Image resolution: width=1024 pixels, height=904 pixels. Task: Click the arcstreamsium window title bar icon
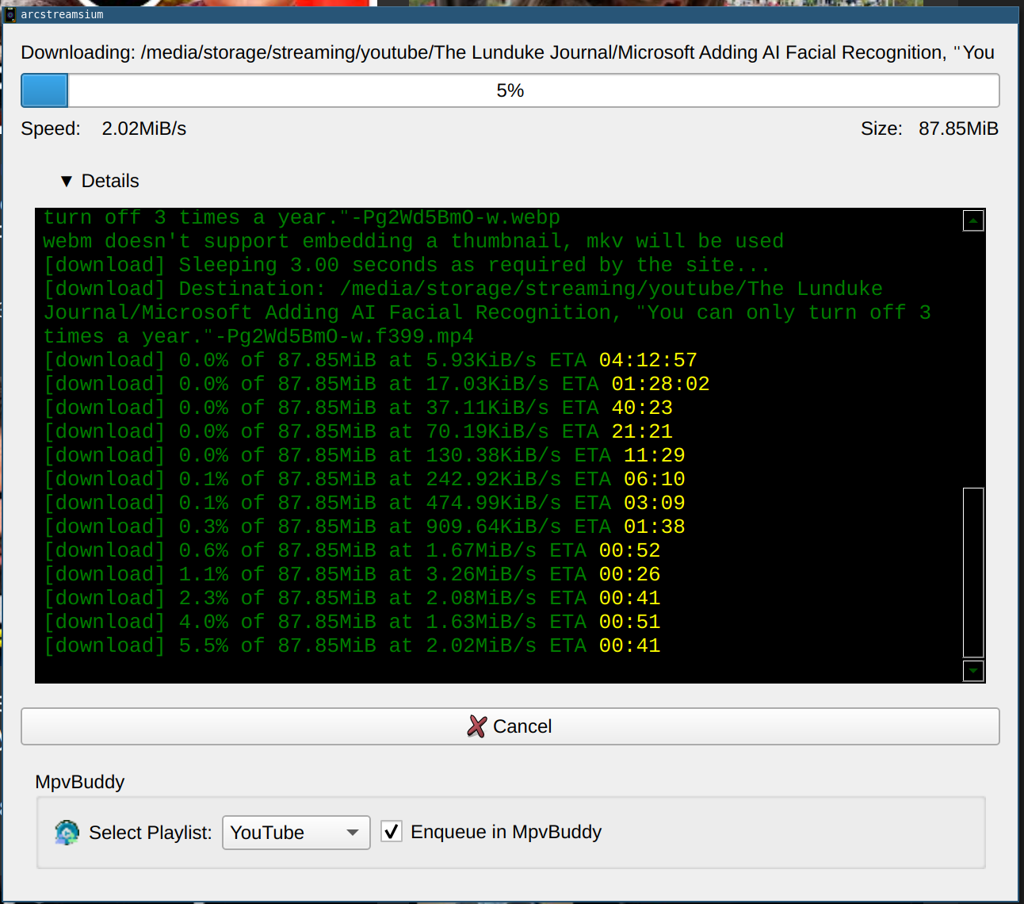pos(10,15)
